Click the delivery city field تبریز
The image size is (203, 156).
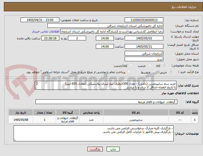pos(144,59)
